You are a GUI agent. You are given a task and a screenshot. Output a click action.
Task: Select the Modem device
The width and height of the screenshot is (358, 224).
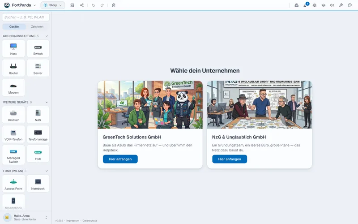(x=13, y=87)
